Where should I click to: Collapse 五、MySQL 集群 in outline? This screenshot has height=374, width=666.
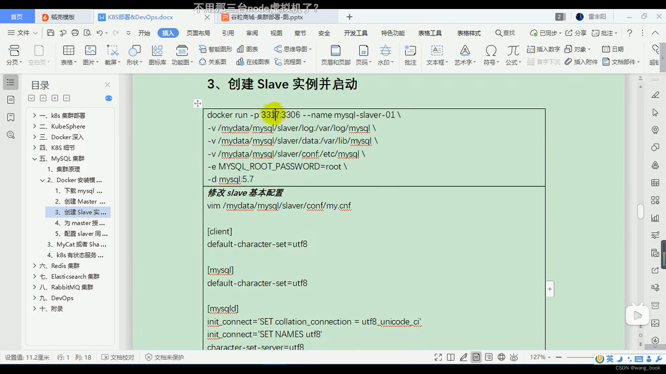[x=34, y=159]
